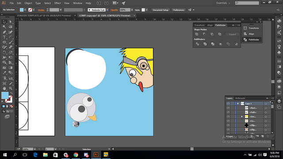
Task: Expand the <Gro...> group sublayer
Action: (242, 117)
